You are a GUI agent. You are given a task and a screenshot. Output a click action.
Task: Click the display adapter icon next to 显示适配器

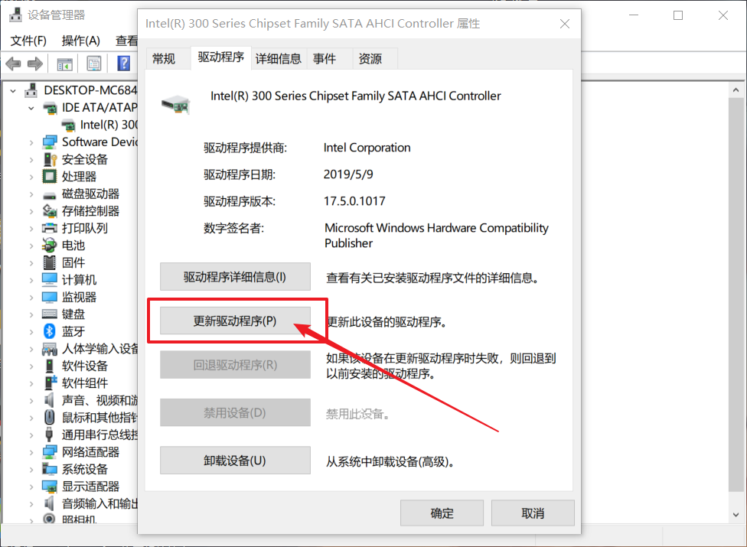click(50, 487)
